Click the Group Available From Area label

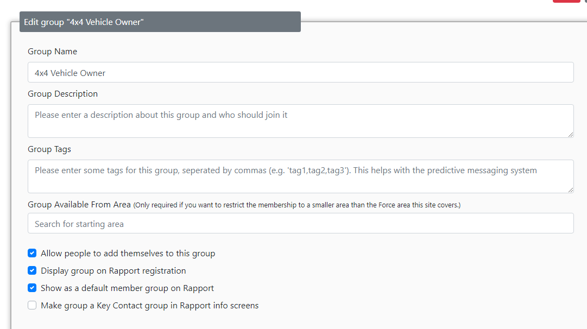pyautogui.click(x=79, y=204)
